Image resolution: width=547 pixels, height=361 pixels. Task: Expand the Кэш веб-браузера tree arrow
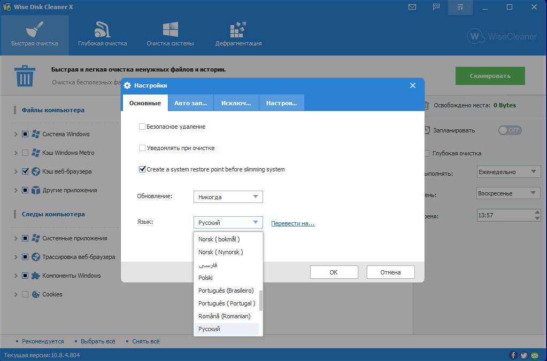(16, 171)
